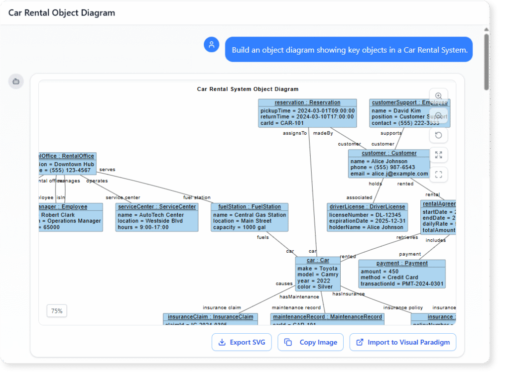The image size is (510, 377).
Task: Click the 75% zoom level control
Action: point(56,310)
